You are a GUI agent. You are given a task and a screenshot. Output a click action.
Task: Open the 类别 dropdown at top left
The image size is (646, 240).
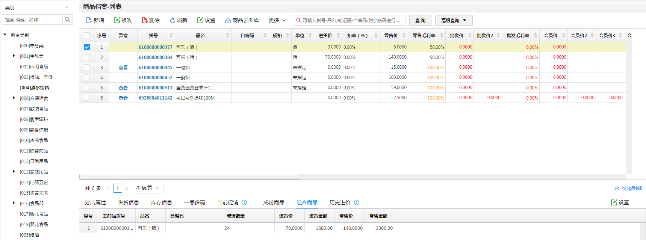pos(38,7)
